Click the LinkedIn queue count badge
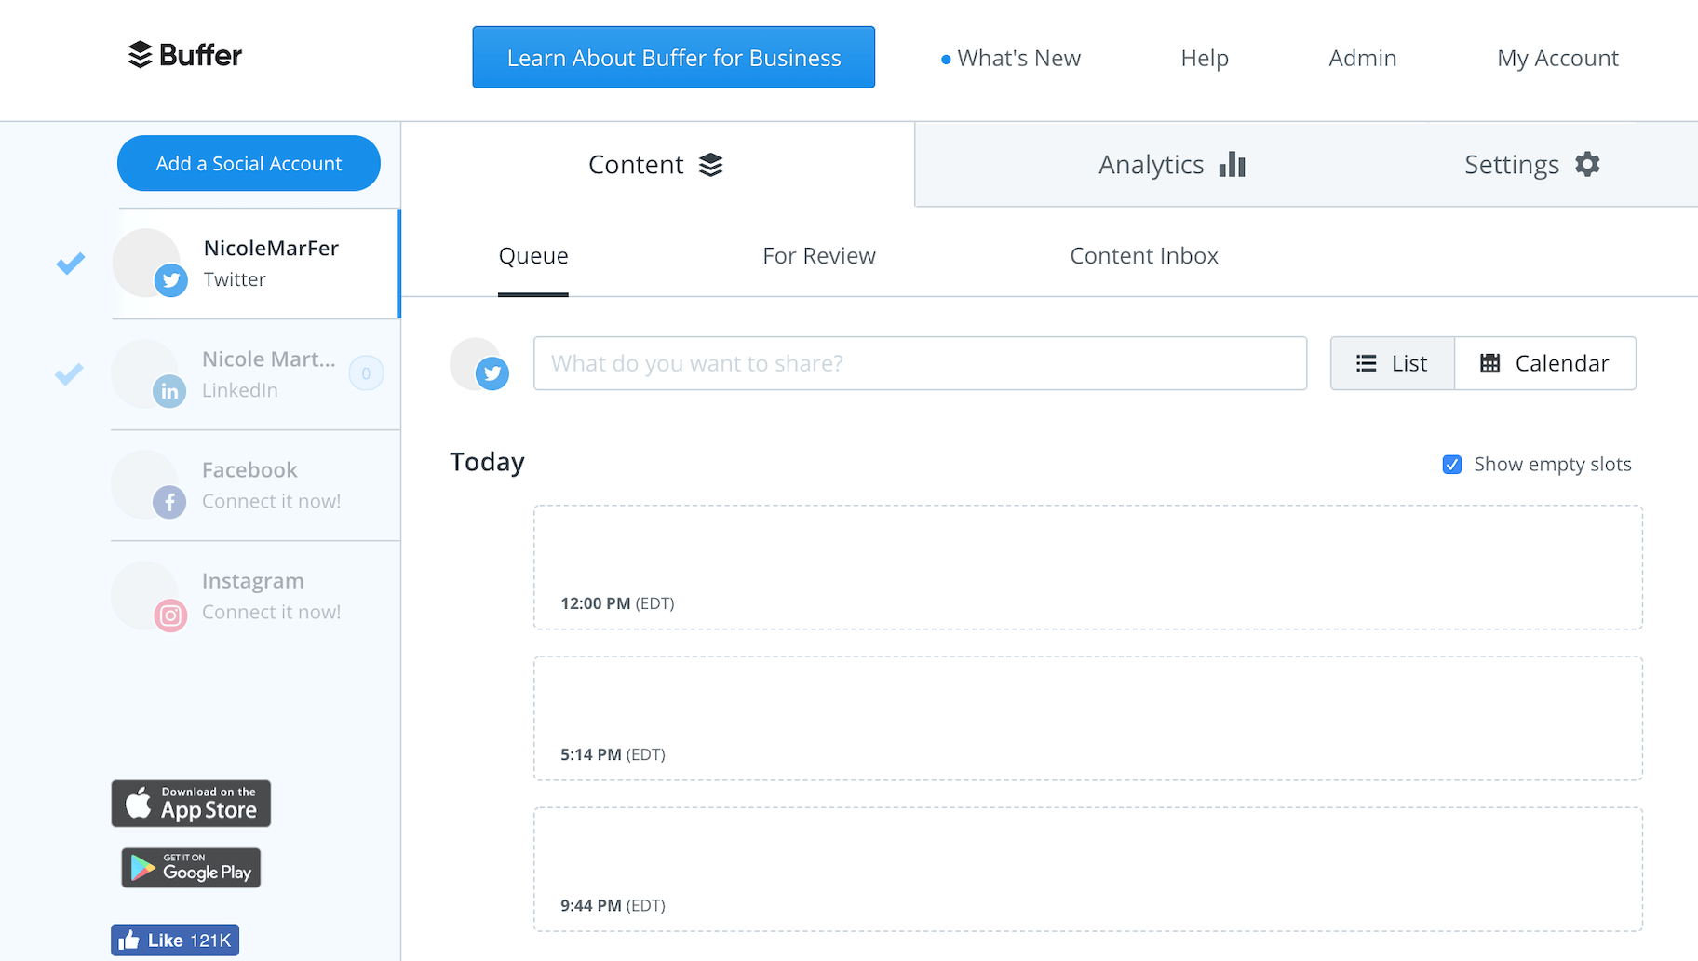Image resolution: width=1698 pixels, height=961 pixels. 366,373
